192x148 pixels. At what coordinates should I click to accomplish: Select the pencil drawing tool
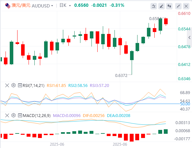pyautogui.click(x=162, y=6)
